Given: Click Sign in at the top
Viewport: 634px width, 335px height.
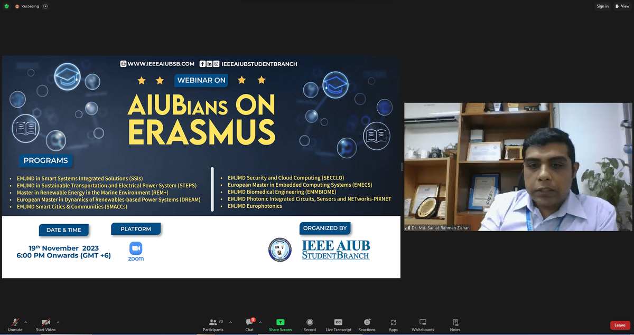Looking at the screenshot, I should point(602,6).
